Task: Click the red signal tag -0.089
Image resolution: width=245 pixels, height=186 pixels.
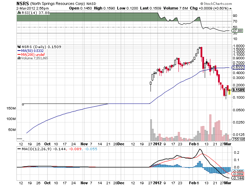Action: pos(238,174)
